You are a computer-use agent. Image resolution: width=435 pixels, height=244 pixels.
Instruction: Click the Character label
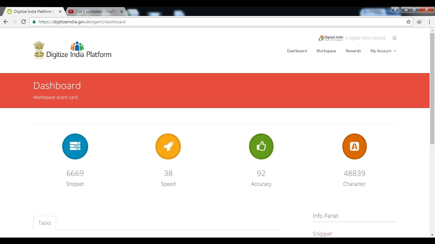pyautogui.click(x=354, y=184)
